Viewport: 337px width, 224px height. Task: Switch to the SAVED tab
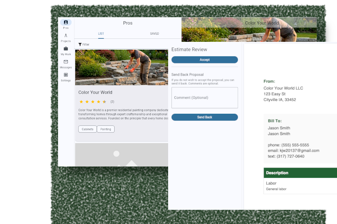pyautogui.click(x=155, y=33)
